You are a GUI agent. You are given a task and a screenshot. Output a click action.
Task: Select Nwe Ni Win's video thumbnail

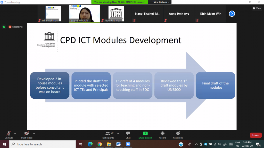[x=85, y=14]
